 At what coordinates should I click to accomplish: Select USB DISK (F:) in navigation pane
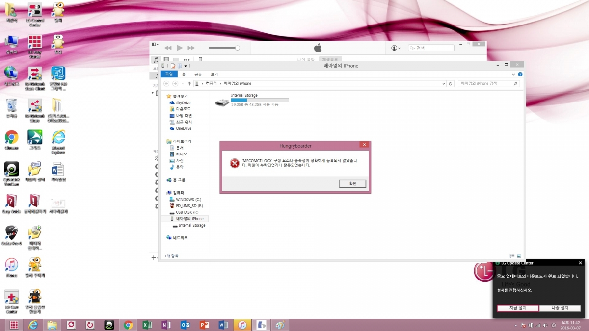(x=184, y=212)
